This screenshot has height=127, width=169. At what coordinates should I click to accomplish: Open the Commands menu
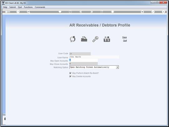[x=40, y=7]
